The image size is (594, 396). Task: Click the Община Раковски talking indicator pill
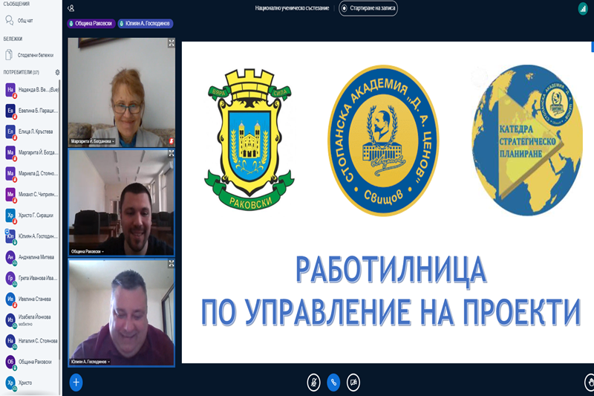pyautogui.click(x=91, y=24)
